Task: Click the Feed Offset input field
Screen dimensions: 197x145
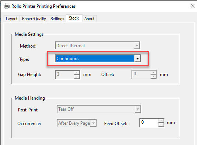Action: click(x=149, y=122)
